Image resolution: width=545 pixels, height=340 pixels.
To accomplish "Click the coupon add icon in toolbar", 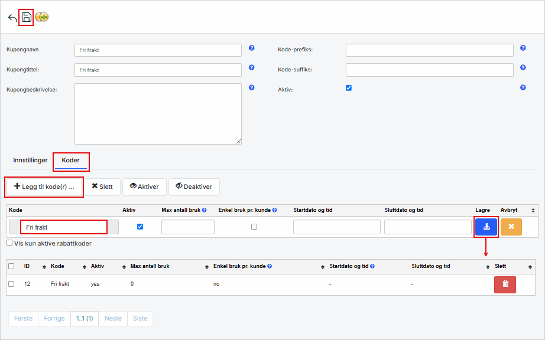I will 42,17.
